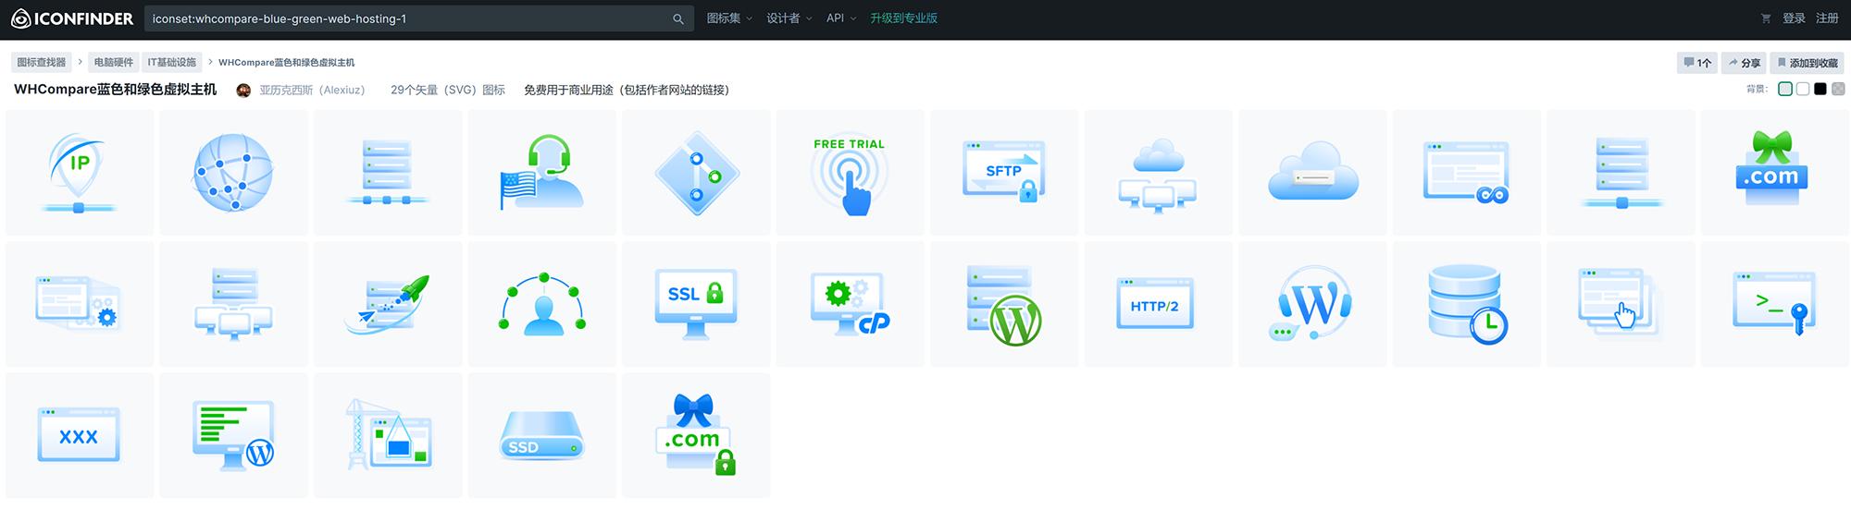Expand the 图标集 dropdown menu

click(729, 18)
